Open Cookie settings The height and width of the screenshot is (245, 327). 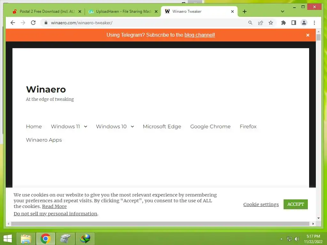click(x=261, y=204)
